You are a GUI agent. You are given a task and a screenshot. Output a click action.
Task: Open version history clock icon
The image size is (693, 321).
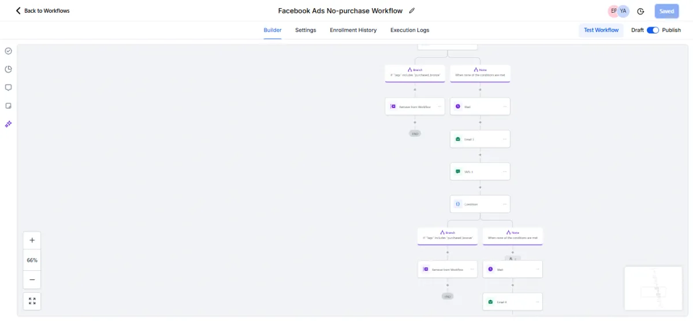tap(640, 11)
